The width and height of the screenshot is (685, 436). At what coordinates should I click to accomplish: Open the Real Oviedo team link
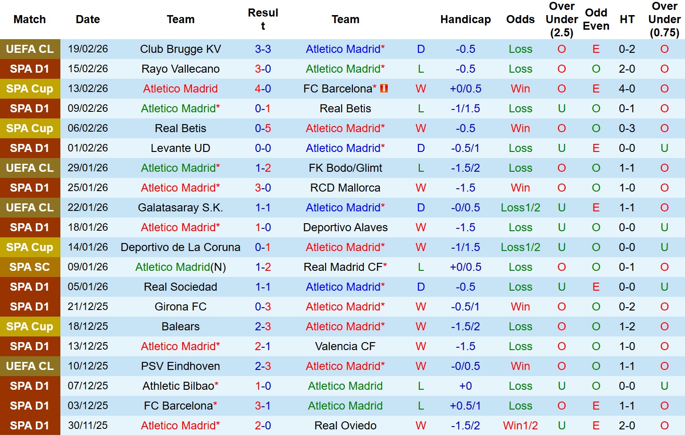[345, 426]
